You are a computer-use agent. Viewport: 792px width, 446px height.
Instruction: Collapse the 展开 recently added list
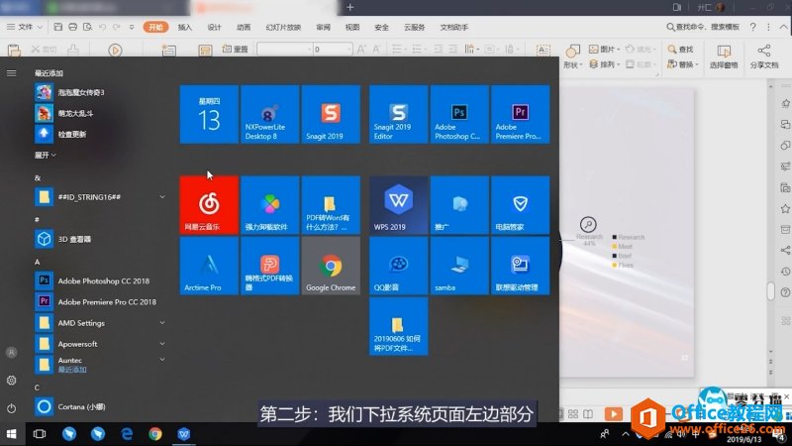click(x=46, y=156)
